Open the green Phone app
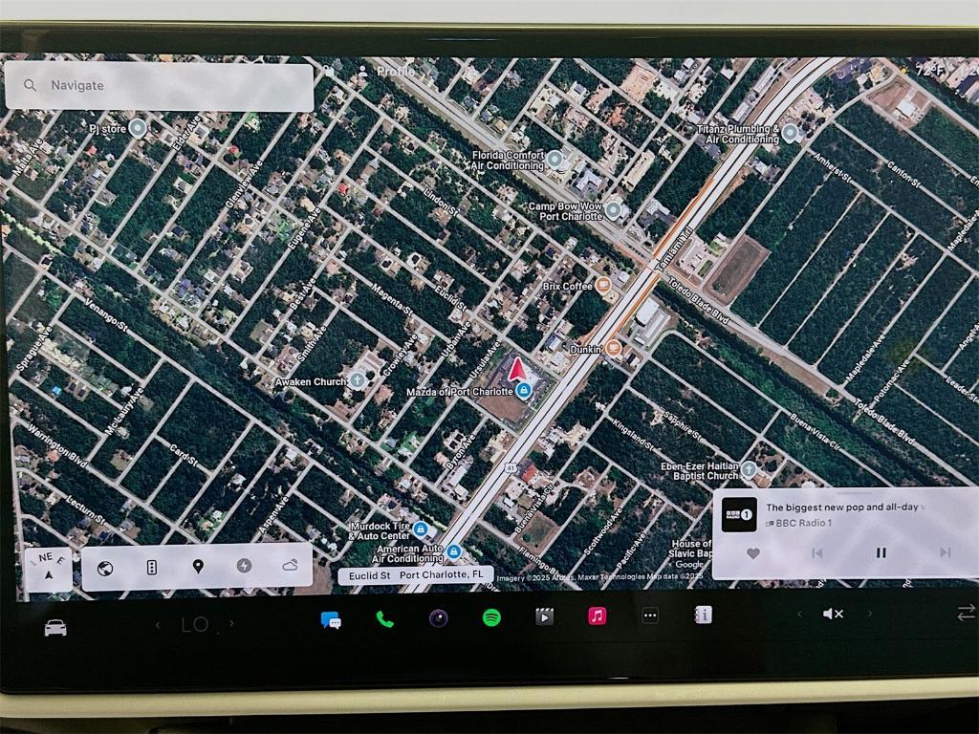The width and height of the screenshot is (979, 734). [x=384, y=619]
